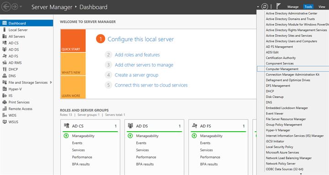Click scroll-down arrow at Tools menu bottom

[301, 174]
